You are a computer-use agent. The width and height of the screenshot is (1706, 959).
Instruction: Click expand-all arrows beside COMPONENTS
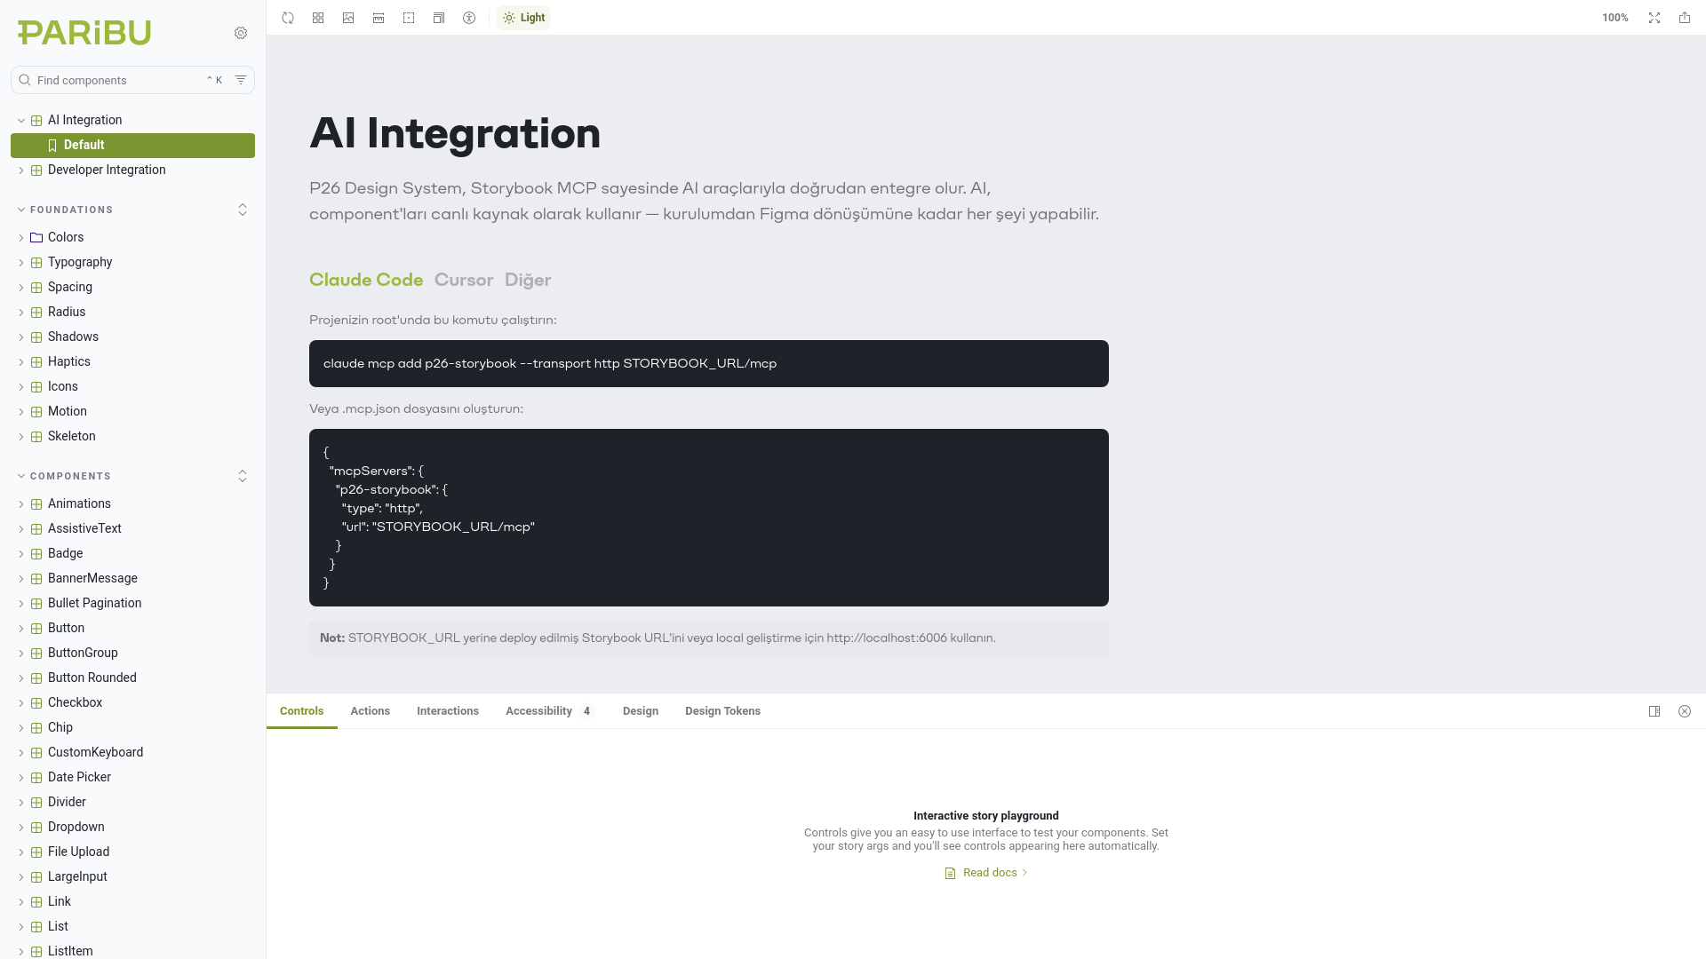[243, 476]
